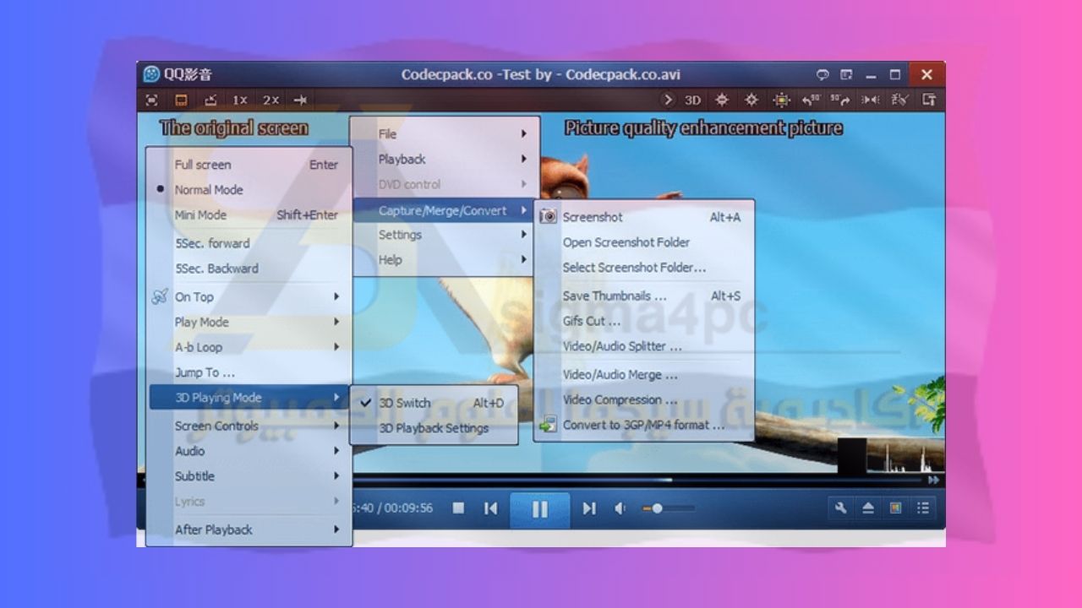
Task: Choose Mini Mode from the context menu
Action: coord(249,214)
